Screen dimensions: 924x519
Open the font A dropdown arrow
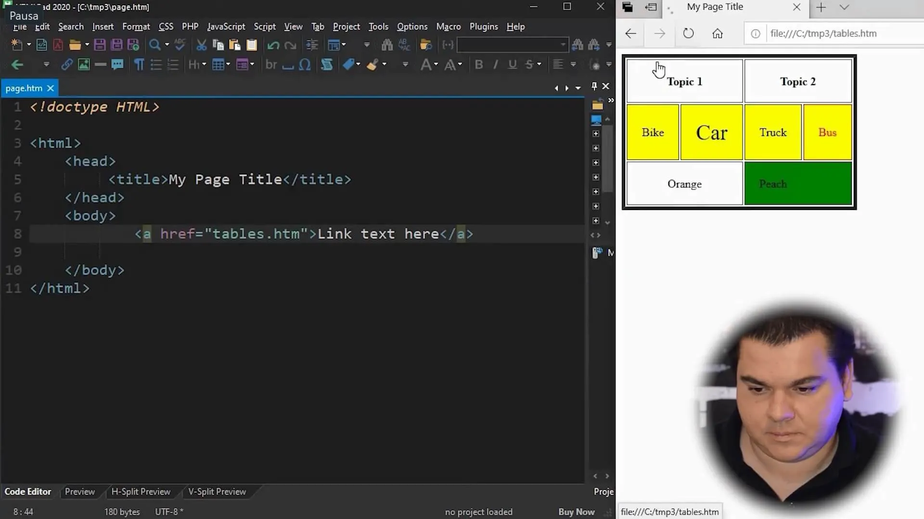coord(436,64)
